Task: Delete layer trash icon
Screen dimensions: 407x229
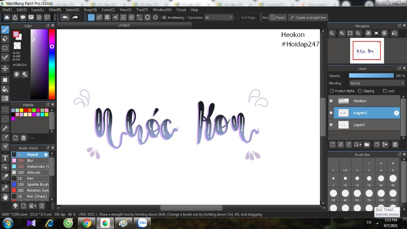Action: tap(395, 144)
